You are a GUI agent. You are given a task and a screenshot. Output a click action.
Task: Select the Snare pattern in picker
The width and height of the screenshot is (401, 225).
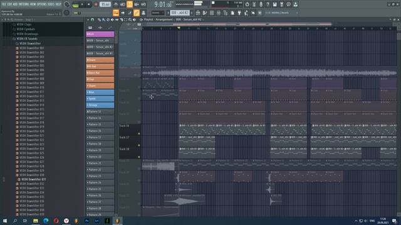pyautogui.click(x=100, y=60)
